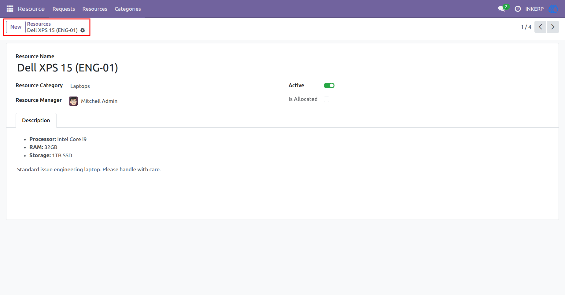565x295 pixels.
Task: Go to previous record with left arrow
Action: click(540, 27)
